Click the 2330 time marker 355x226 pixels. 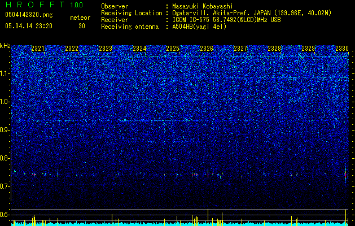pyautogui.click(x=342, y=49)
